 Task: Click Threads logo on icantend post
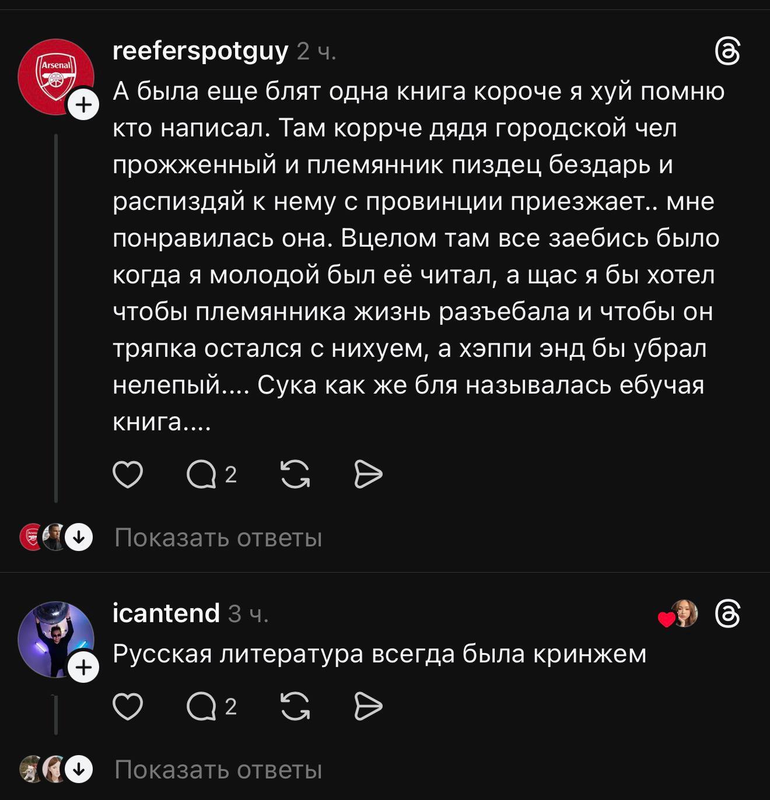(x=728, y=614)
